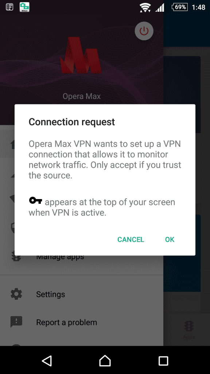Cancel the connection request dialog
210x374 pixels.
[131, 240]
